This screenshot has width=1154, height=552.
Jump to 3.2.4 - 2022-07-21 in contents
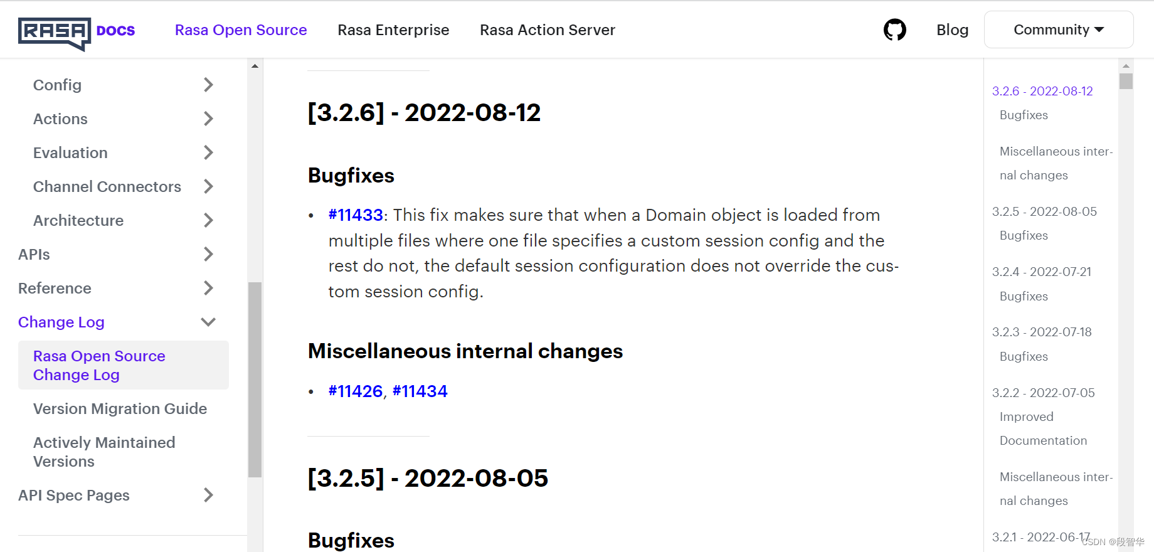click(1042, 272)
